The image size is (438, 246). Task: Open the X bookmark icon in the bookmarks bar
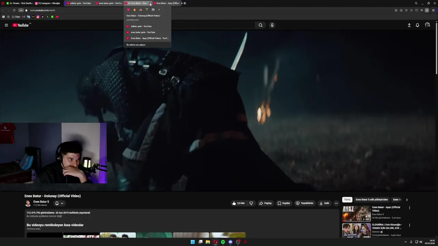(48, 17)
